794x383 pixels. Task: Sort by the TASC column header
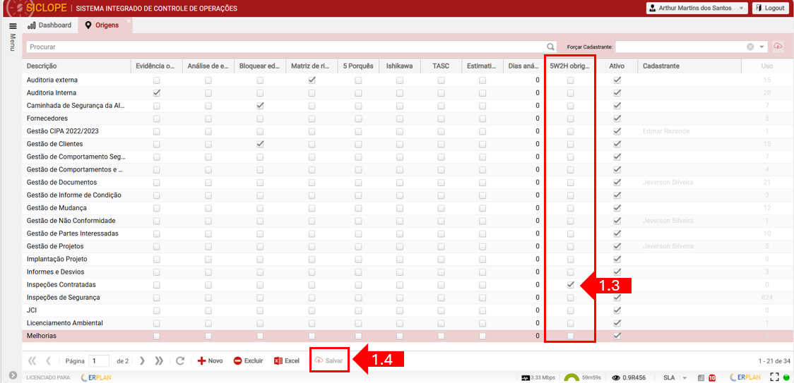(x=441, y=66)
